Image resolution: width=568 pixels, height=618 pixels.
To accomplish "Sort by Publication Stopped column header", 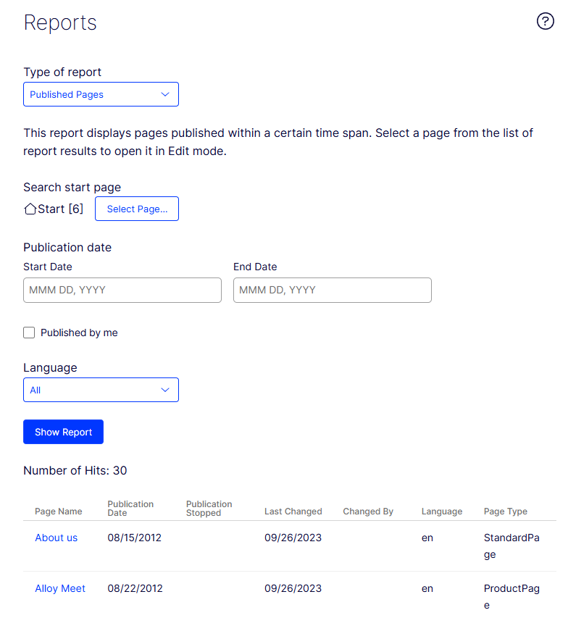I will (209, 509).
